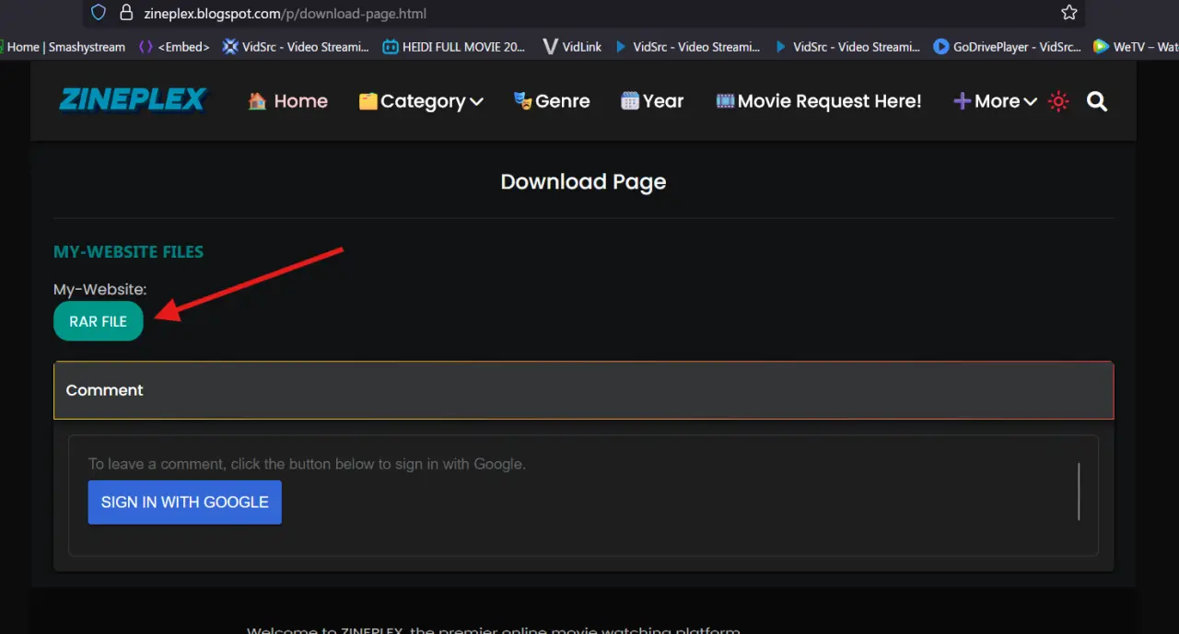Open the VidLink bookmark
Viewport: 1179px width, 634px height.
tap(572, 46)
